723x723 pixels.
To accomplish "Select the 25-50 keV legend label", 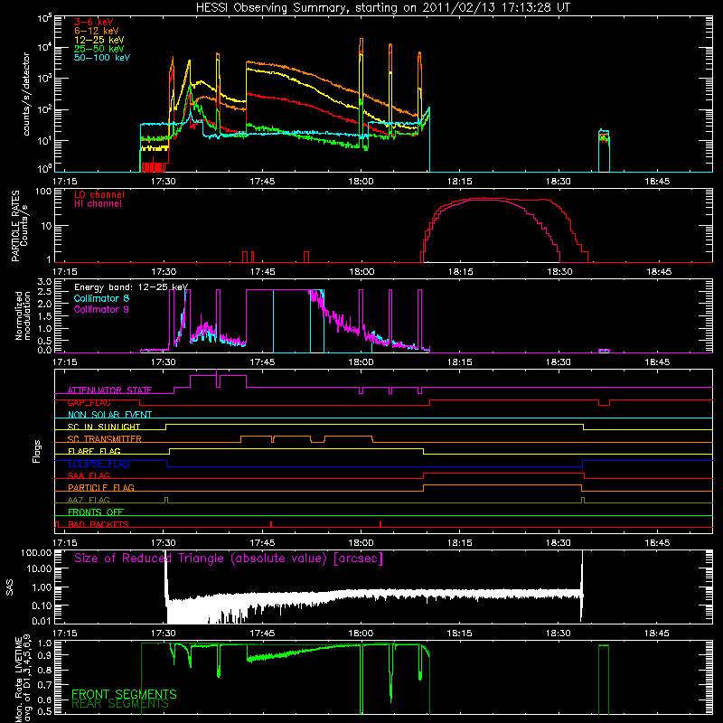I will tap(99, 49).
